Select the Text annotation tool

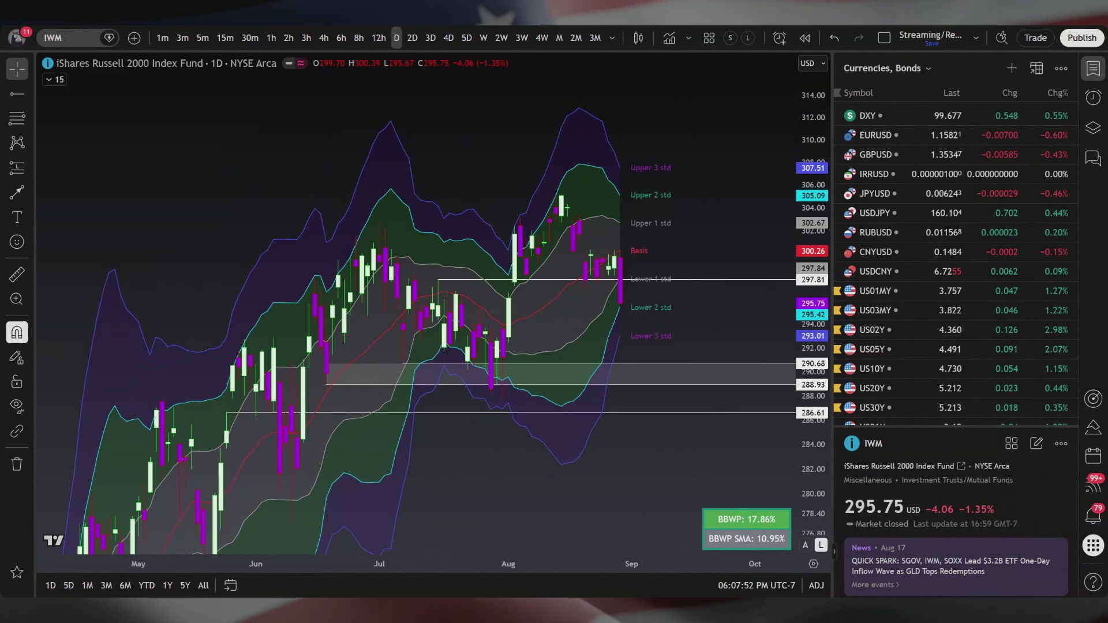click(x=17, y=217)
